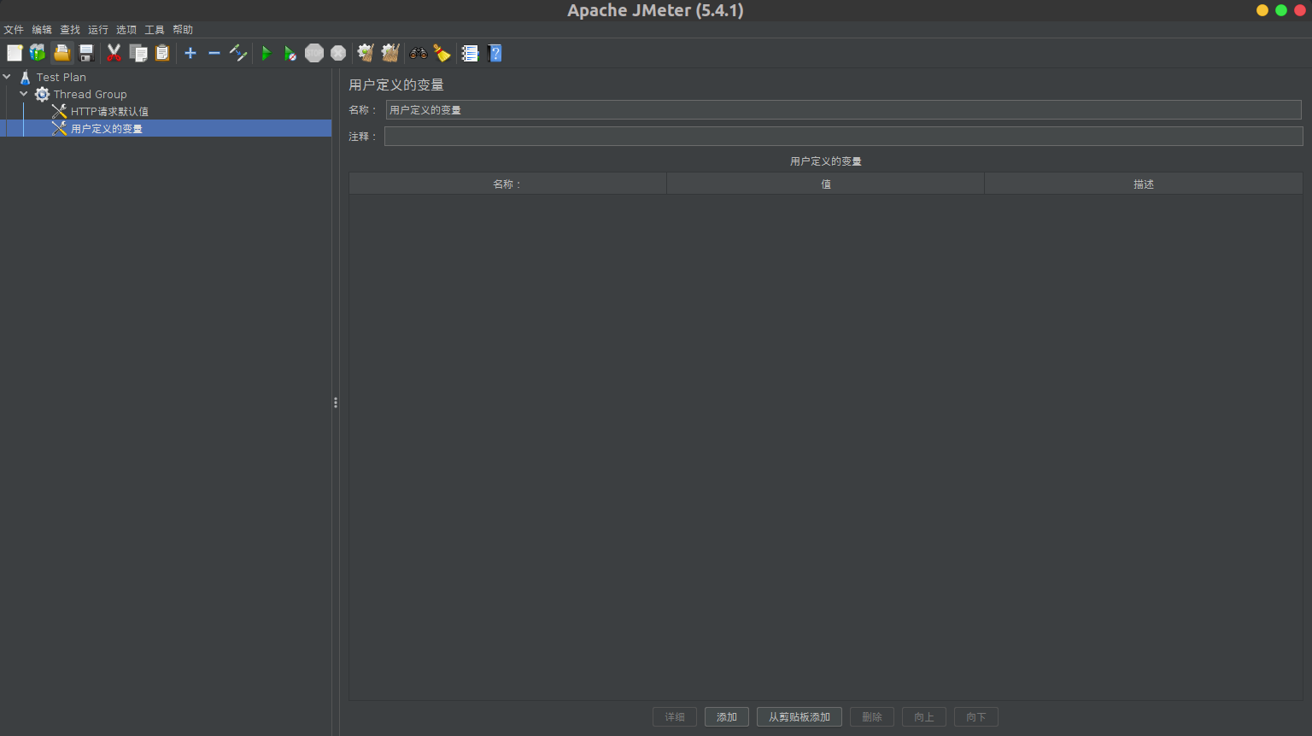Click the 描述 column header
The image size is (1312, 736).
(x=1144, y=184)
